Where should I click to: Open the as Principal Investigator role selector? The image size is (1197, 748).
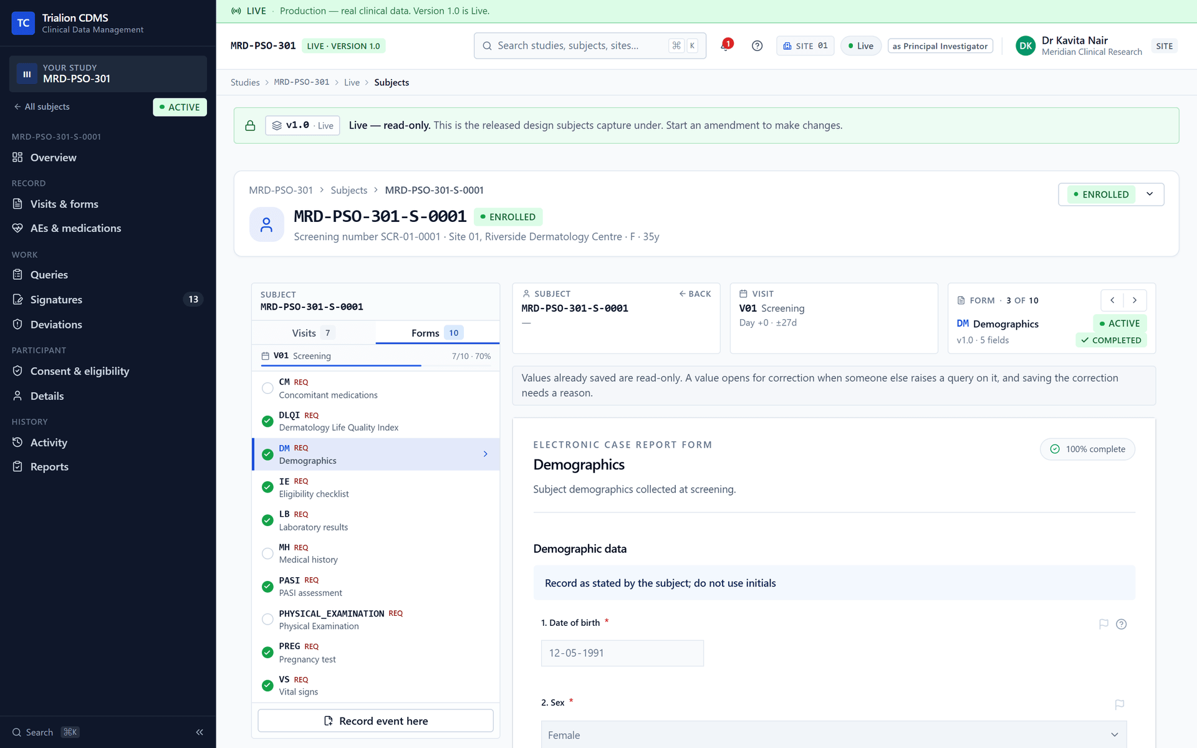click(x=940, y=46)
